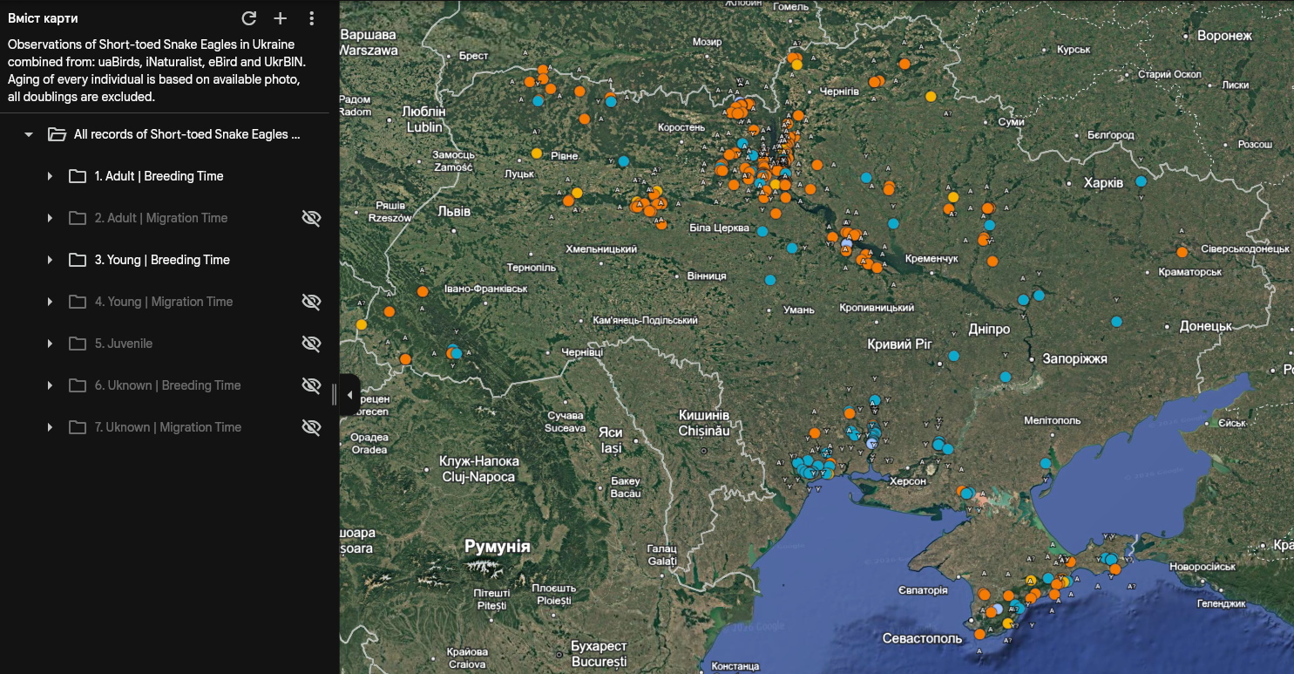Click the Львів city label on map
Image resolution: width=1294 pixels, height=674 pixels.
tap(454, 211)
